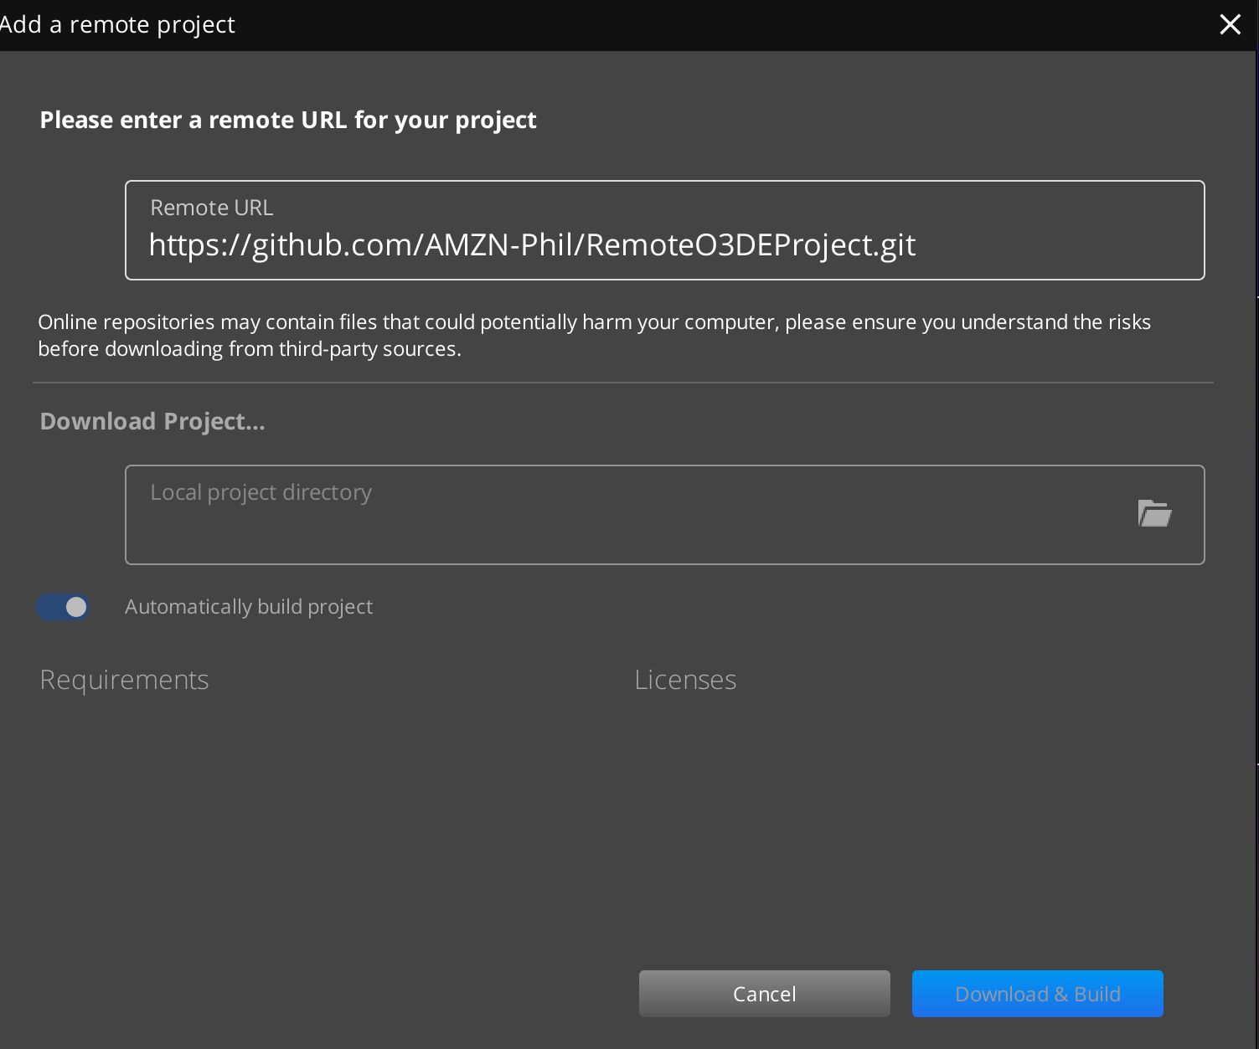
Task: Click the Requirements section header
Action: tap(124, 680)
